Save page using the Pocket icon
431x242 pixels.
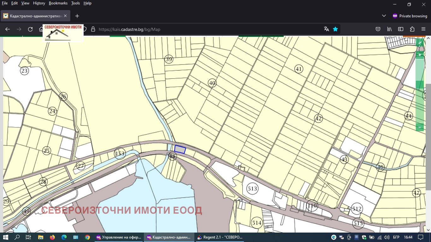(x=378, y=29)
